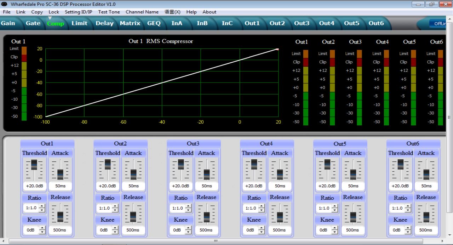Click the Out4 Threshold slider handle
This screenshot has height=245, width=453.
[x=254, y=164]
